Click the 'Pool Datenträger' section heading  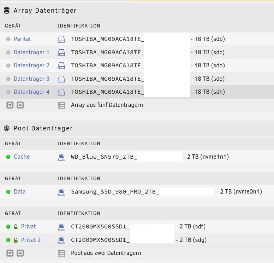coord(43,128)
